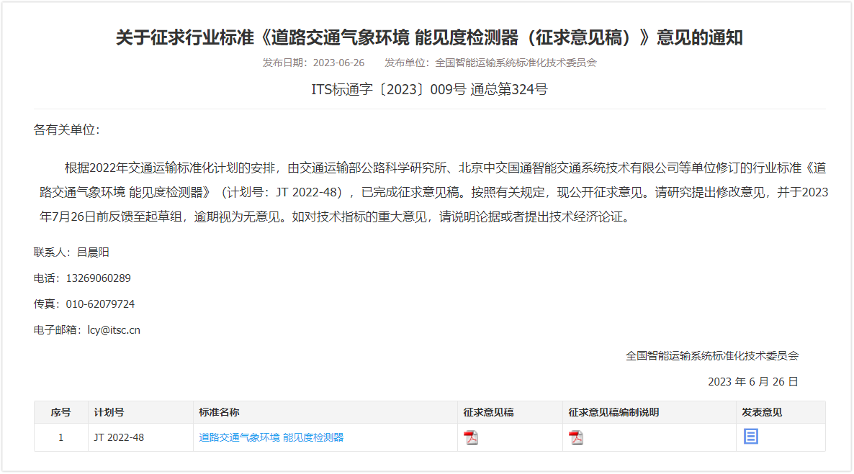This screenshot has height=474, width=854.
Task: Click the notice title heading
Action: point(429,37)
